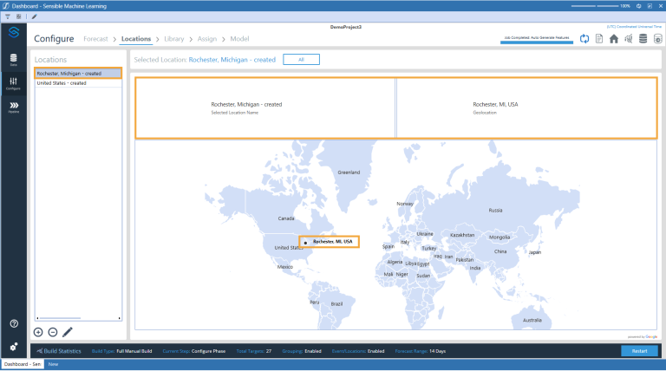Click the refresh arrows icon in the header

pos(584,39)
